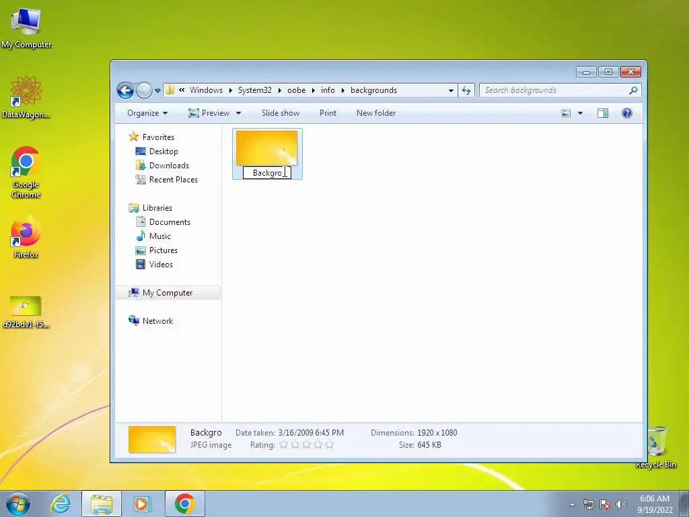Image resolution: width=689 pixels, height=517 pixels.
Task: Select My Computer desktop icon
Action: [26, 28]
